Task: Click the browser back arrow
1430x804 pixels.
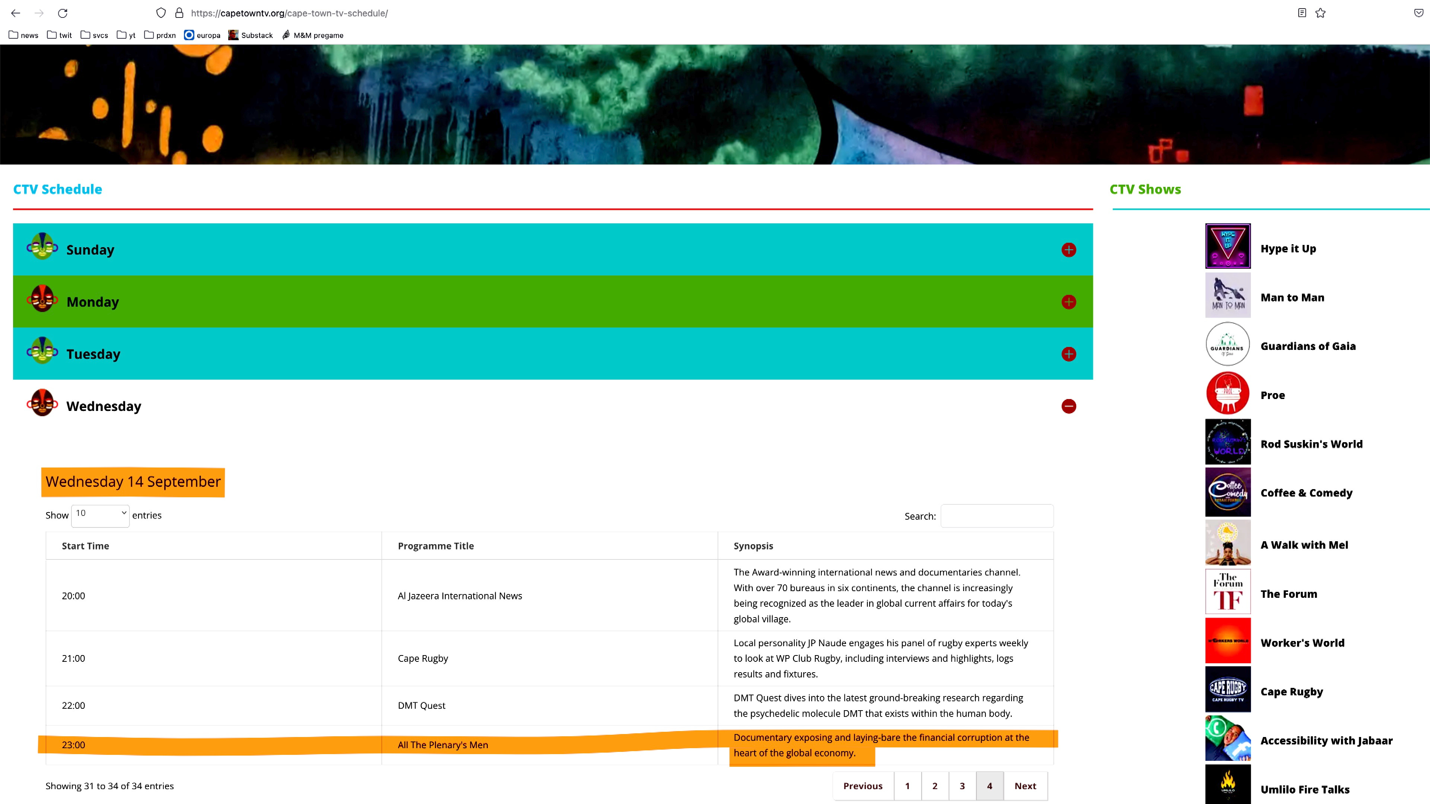Action: tap(16, 13)
